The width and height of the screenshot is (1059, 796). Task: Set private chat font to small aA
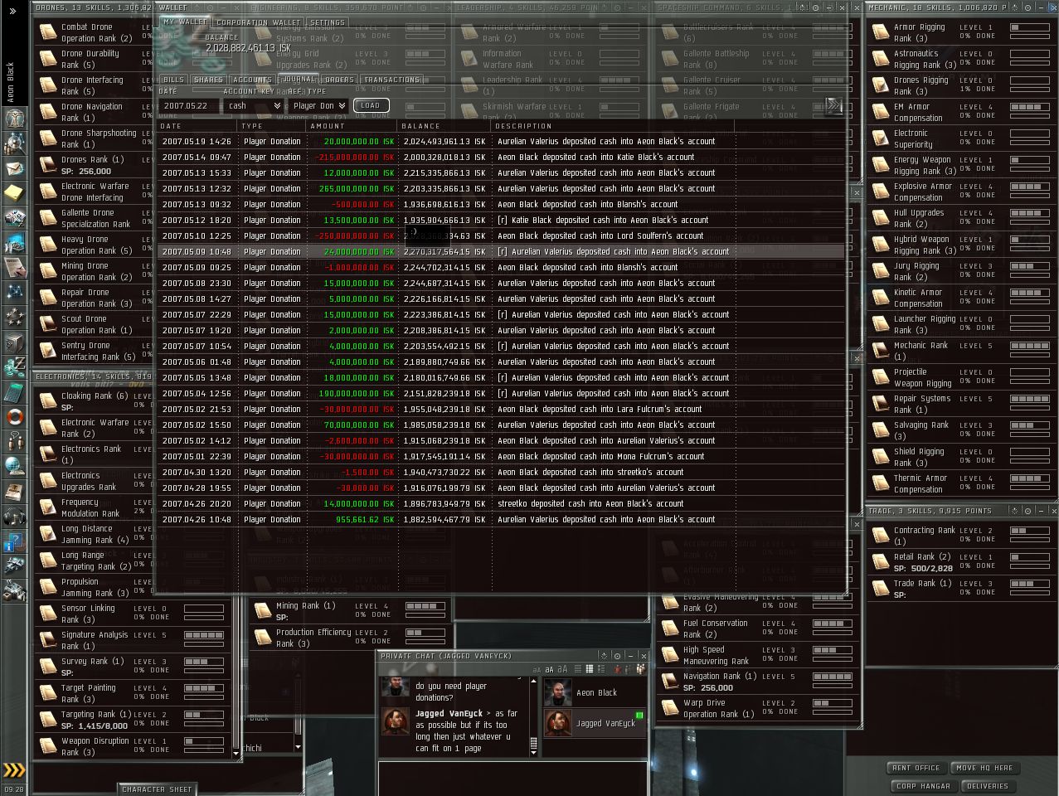coord(537,669)
